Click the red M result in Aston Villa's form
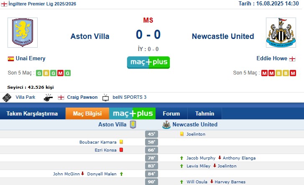 (60, 73)
